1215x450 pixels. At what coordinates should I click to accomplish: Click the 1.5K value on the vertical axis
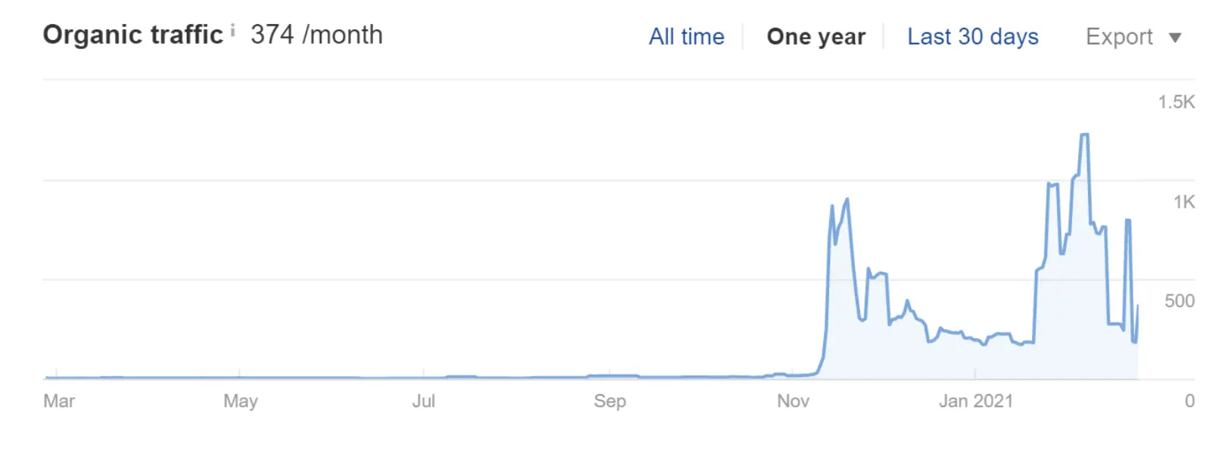(x=1176, y=102)
